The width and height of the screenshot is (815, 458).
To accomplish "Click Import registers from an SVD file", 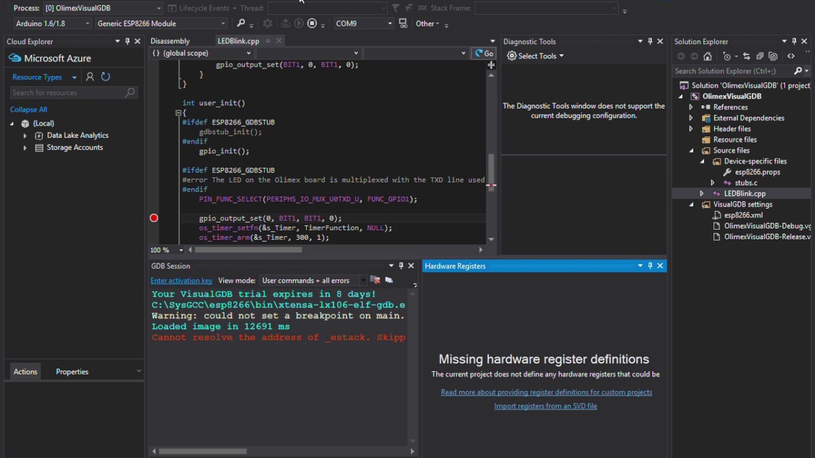I will 546,406.
